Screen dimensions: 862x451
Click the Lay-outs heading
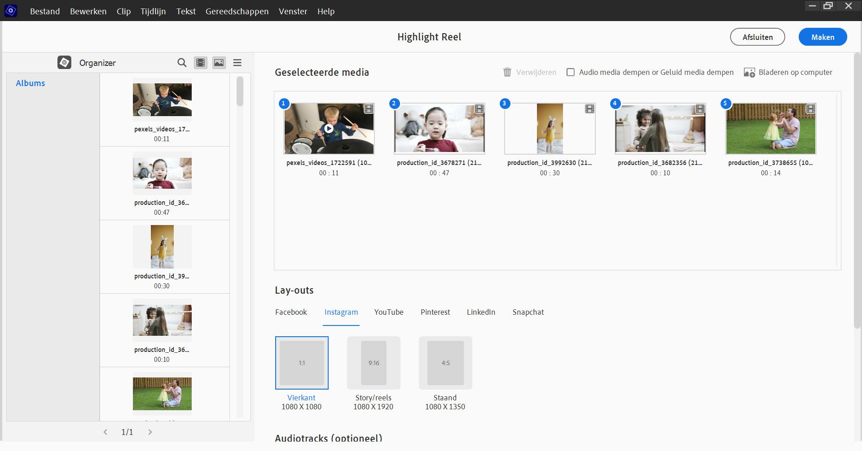pyautogui.click(x=294, y=291)
